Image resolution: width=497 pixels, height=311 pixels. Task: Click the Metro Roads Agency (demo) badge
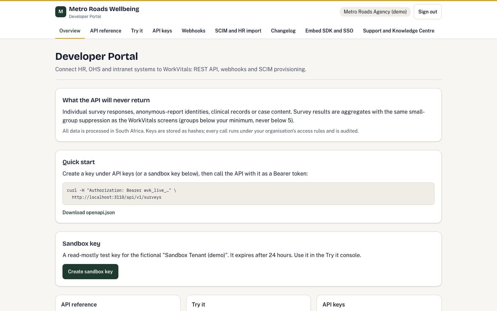coord(375,12)
